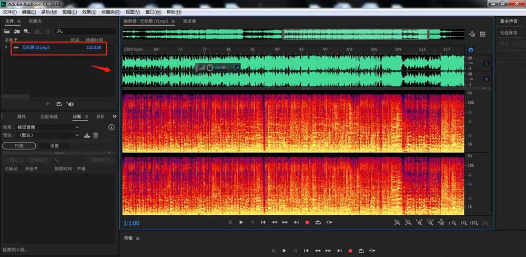This screenshot has width=526, height=257.
Task: Switch to the 匹配响度 tab
Action: coord(49,116)
